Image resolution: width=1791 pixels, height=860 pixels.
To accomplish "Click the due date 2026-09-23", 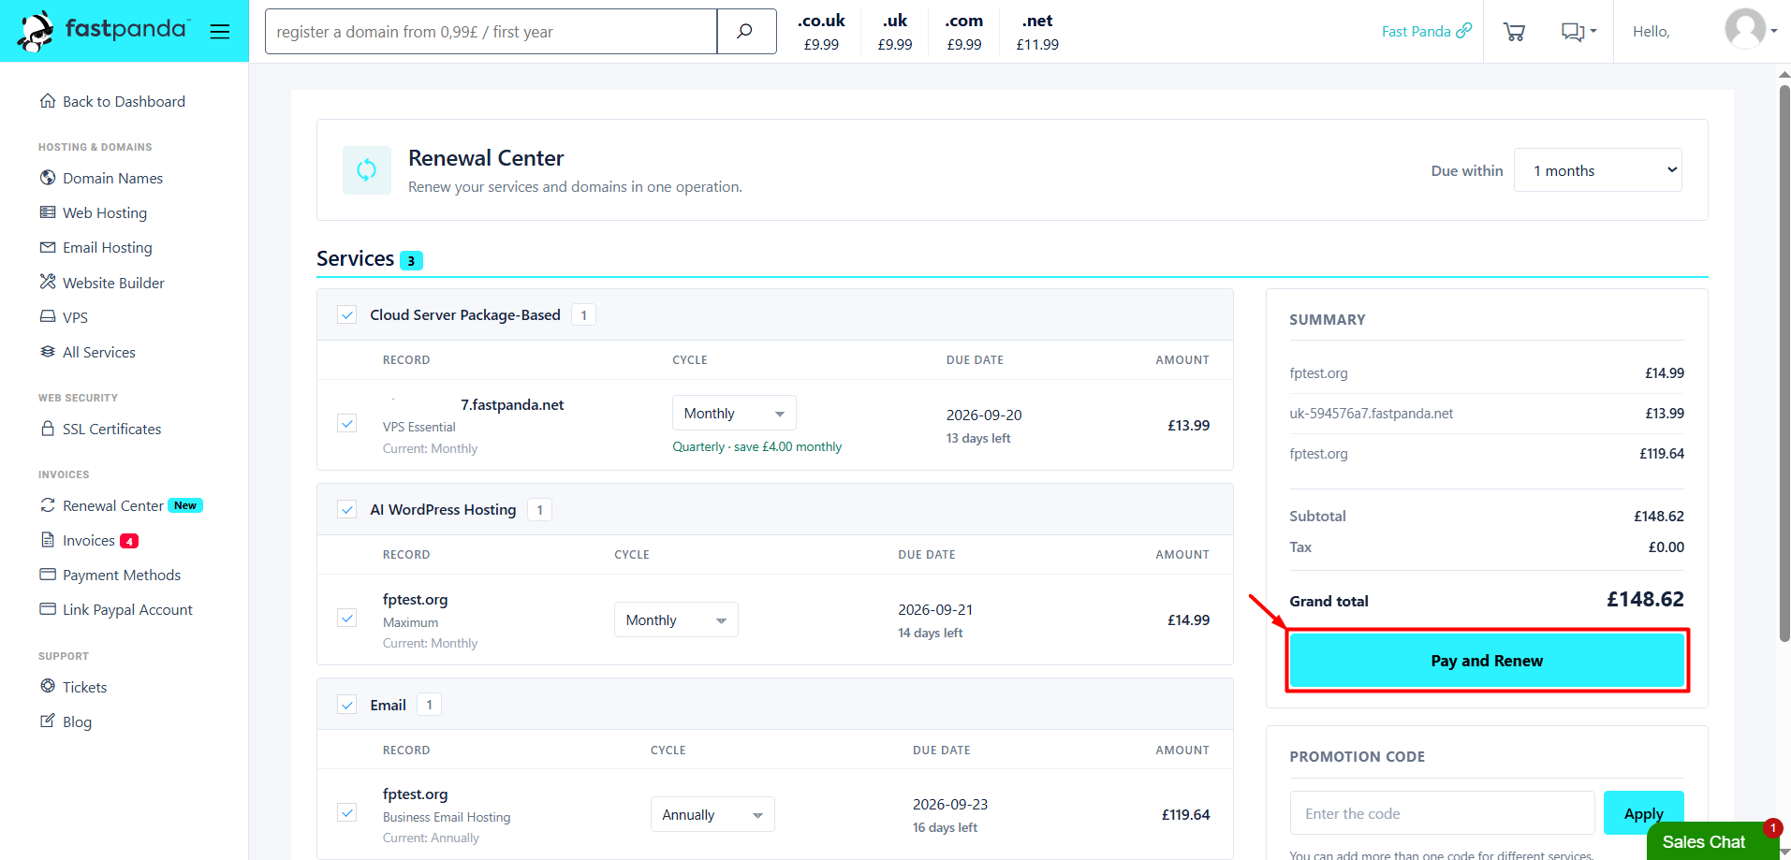I will tap(950, 804).
